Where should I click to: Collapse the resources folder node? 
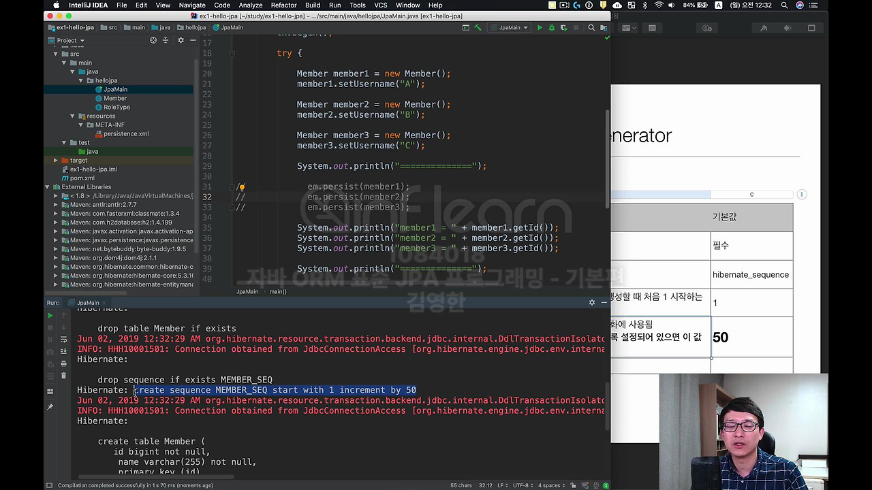pos(72,116)
